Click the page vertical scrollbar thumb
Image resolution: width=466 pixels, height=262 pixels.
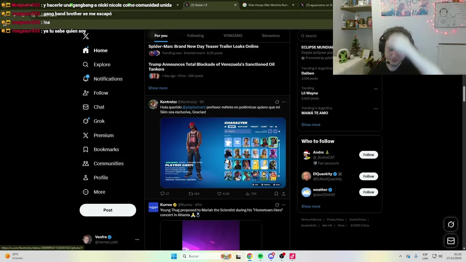tap(464, 94)
